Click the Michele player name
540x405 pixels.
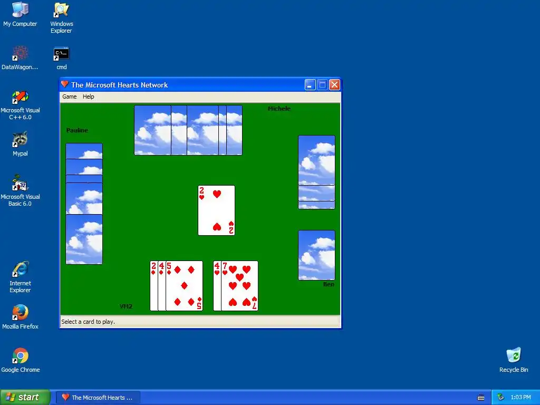[279, 109]
